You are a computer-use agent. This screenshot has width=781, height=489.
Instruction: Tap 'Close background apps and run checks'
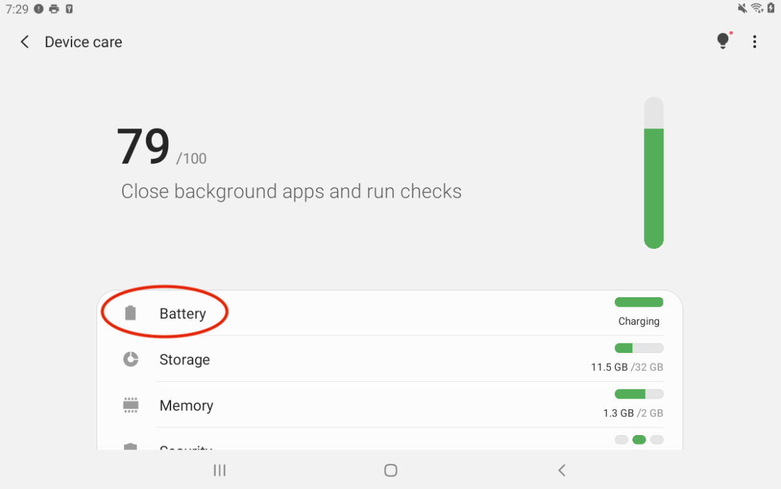pyautogui.click(x=291, y=191)
